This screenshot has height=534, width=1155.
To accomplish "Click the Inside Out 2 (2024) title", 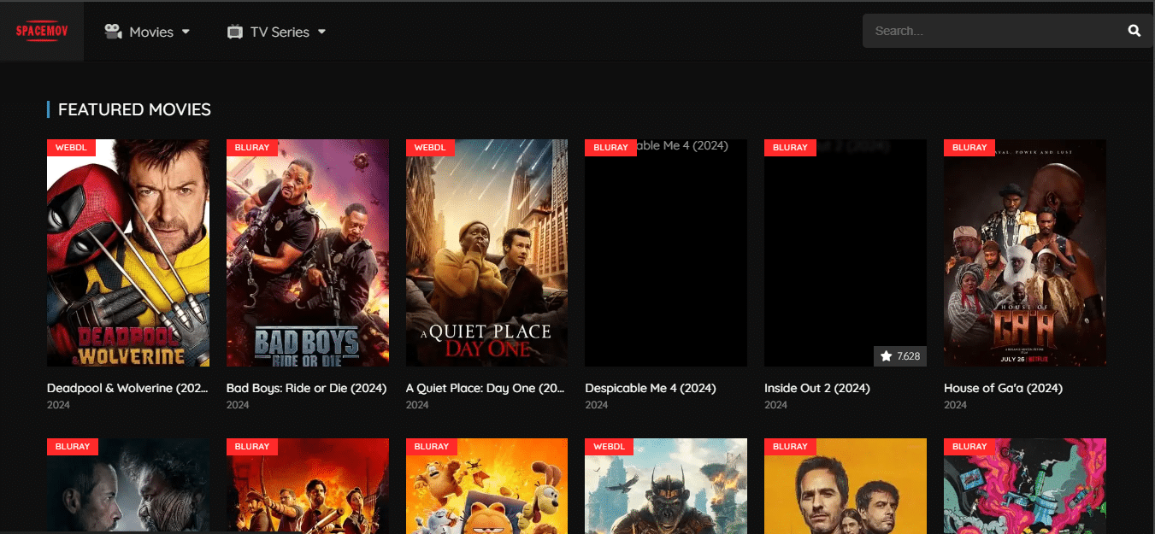I will pos(816,388).
